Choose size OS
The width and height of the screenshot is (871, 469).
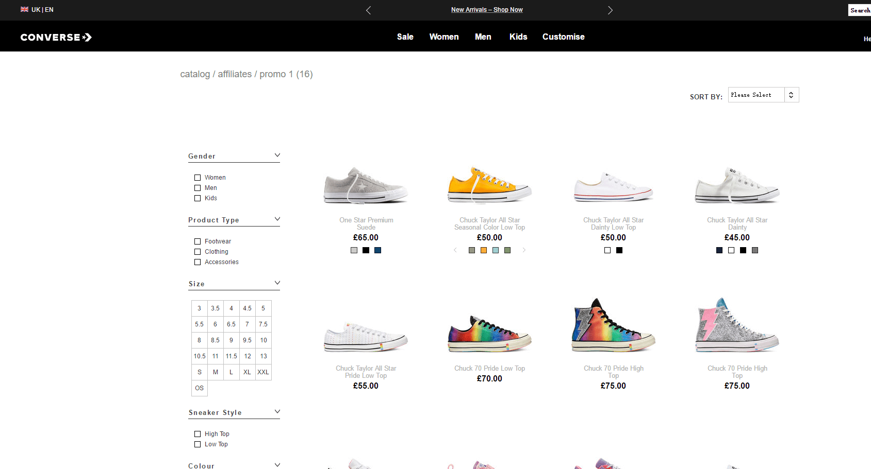(x=200, y=388)
